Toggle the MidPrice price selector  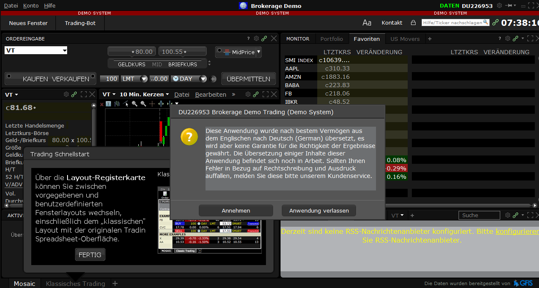click(238, 53)
